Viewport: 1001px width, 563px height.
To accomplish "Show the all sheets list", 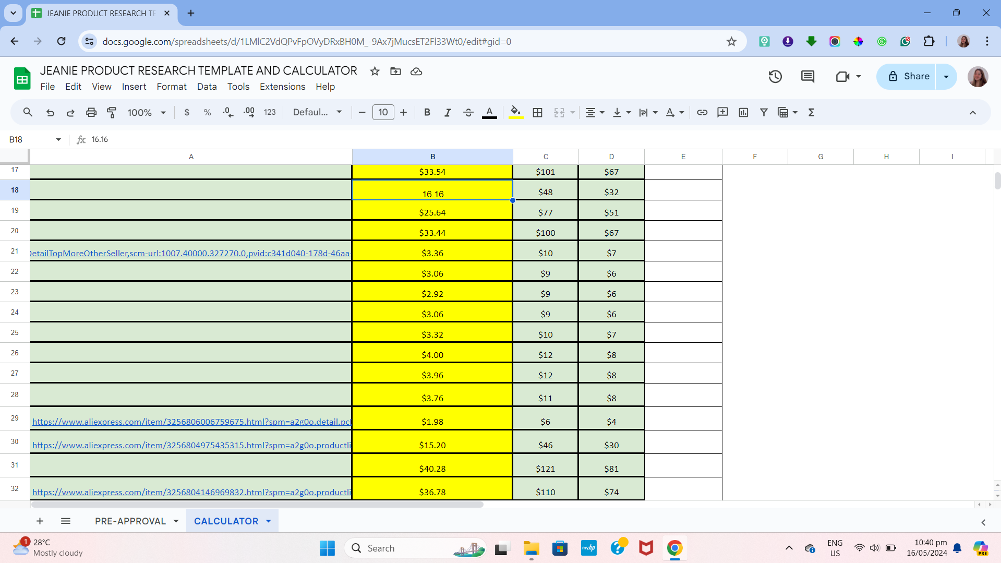I will (66, 521).
